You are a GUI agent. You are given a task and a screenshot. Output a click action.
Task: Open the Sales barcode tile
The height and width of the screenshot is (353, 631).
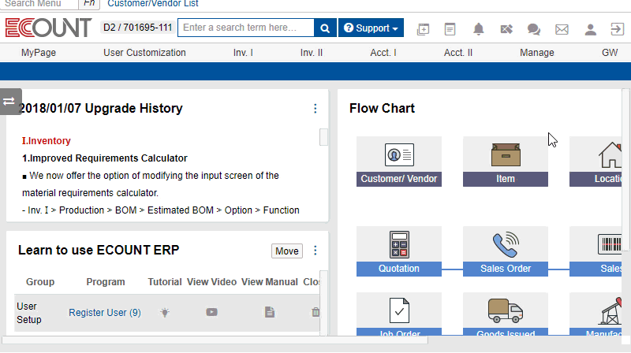(x=596, y=251)
